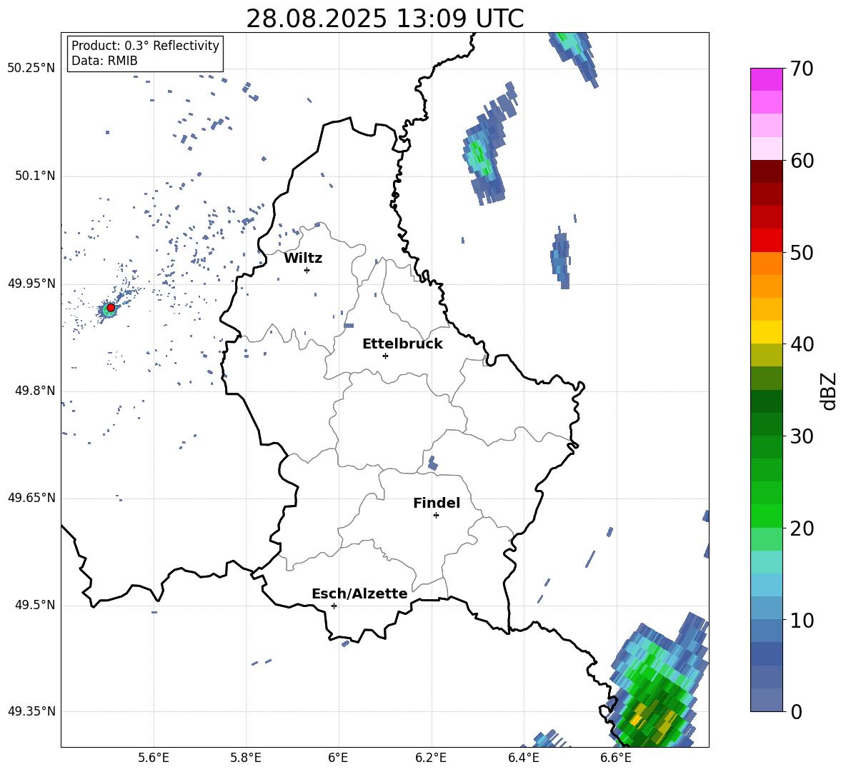Click the 49.65°N latitude label
This screenshot has height=772, width=846.
point(31,498)
